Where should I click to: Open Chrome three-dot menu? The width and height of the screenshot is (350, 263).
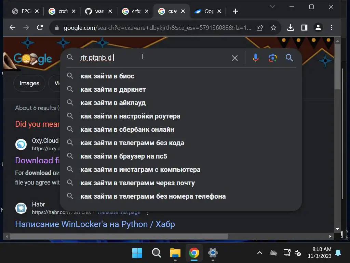tap(332, 27)
